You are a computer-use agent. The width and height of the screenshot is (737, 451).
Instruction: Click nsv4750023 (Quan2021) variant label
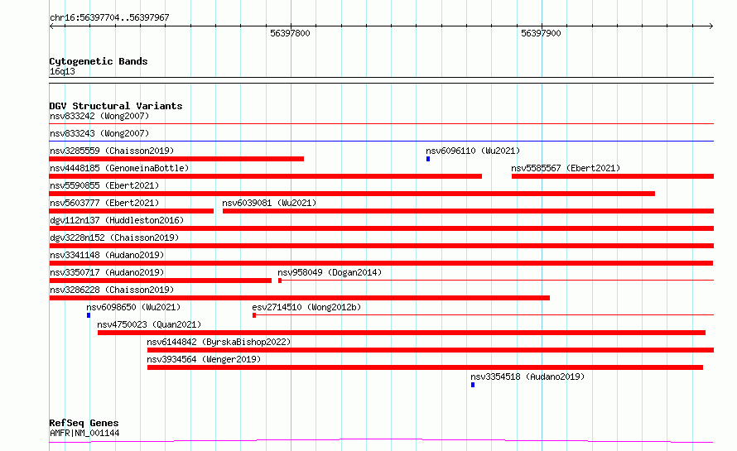(x=149, y=324)
